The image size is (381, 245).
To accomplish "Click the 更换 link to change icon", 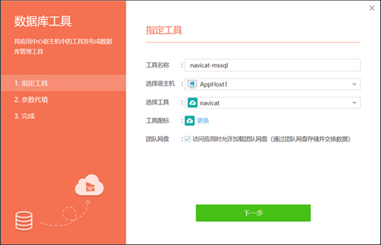I will coord(203,120).
